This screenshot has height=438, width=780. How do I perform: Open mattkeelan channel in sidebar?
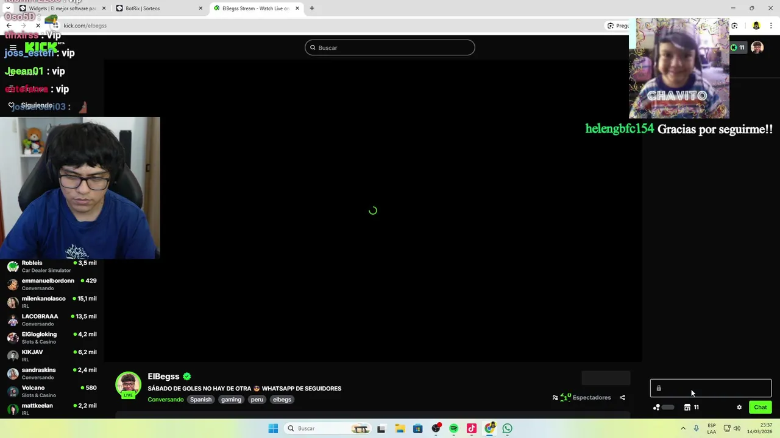pyautogui.click(x=52, y=409)
